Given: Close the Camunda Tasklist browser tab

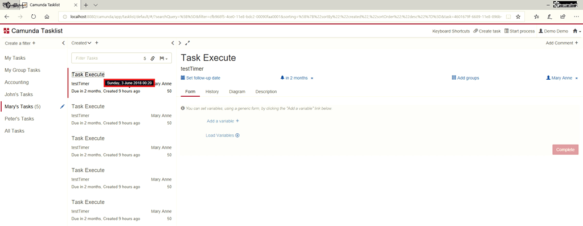Looking at the screenshot, I should (76, 5).
